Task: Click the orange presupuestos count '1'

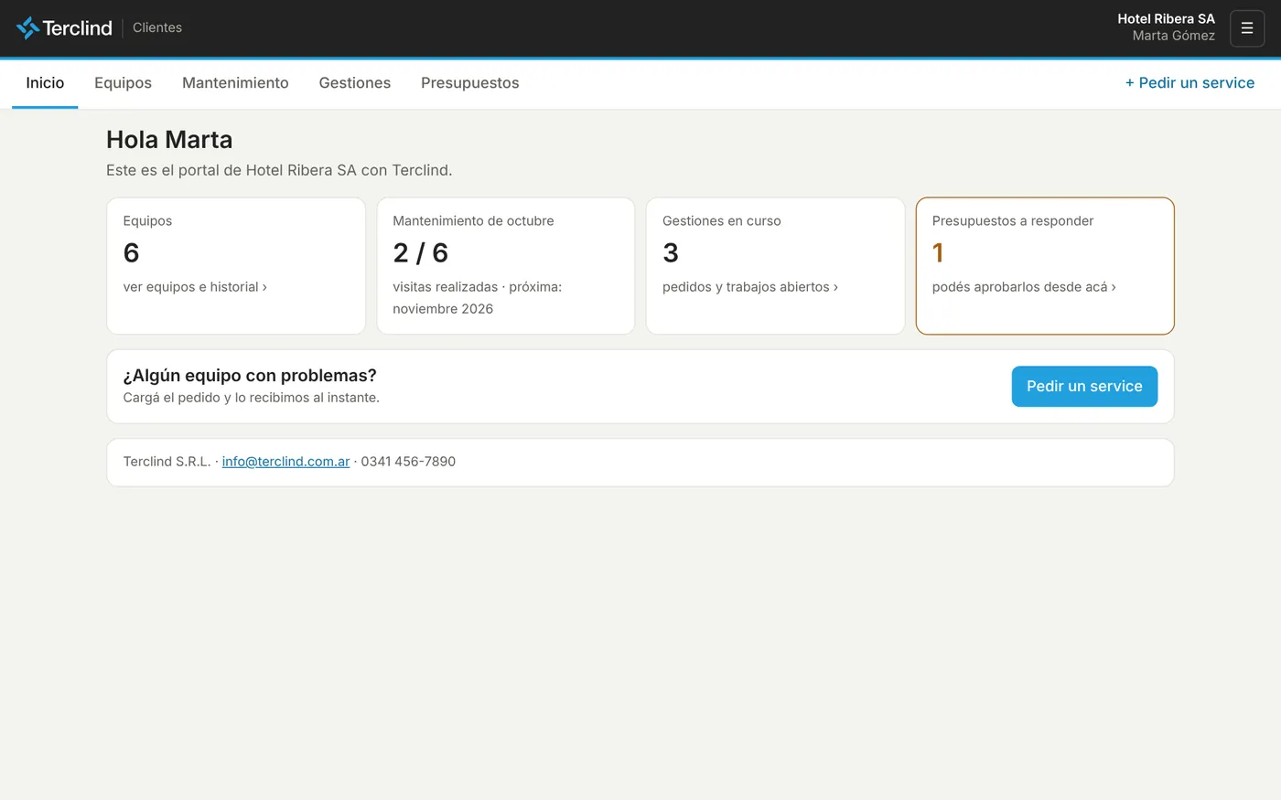Action: (x=938, y=252)
